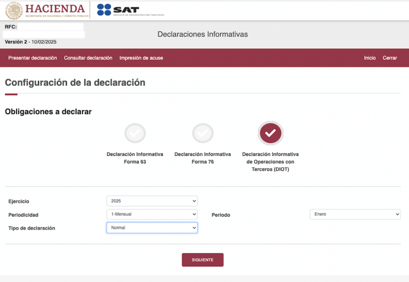Click the SAT blue dots logo
This screenshot has width=409, height=282.
[104, 10]
